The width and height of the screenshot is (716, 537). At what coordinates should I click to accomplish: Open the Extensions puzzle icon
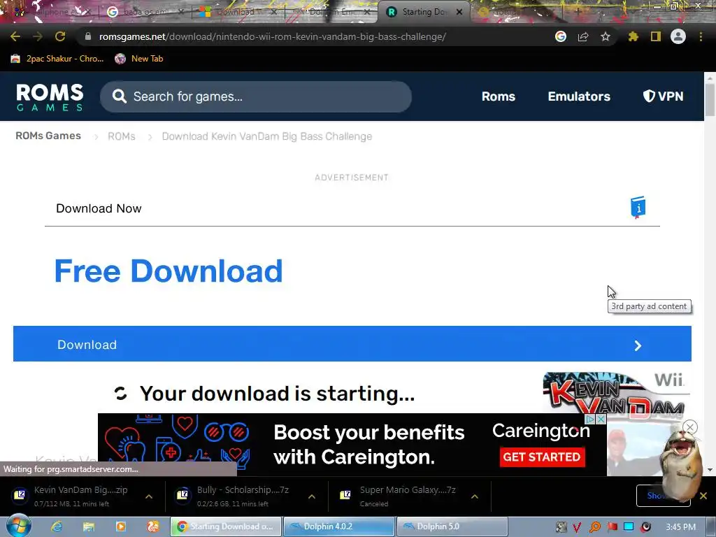click(x=633, y=36)
